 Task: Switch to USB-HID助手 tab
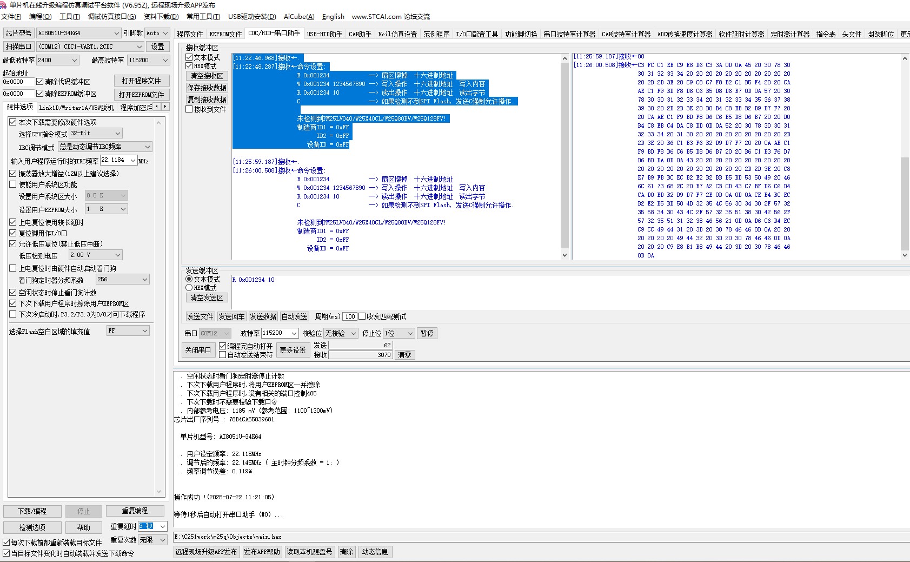point(324,34)
